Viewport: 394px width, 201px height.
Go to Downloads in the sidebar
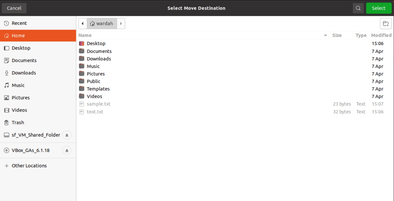(x=23, y=73)
